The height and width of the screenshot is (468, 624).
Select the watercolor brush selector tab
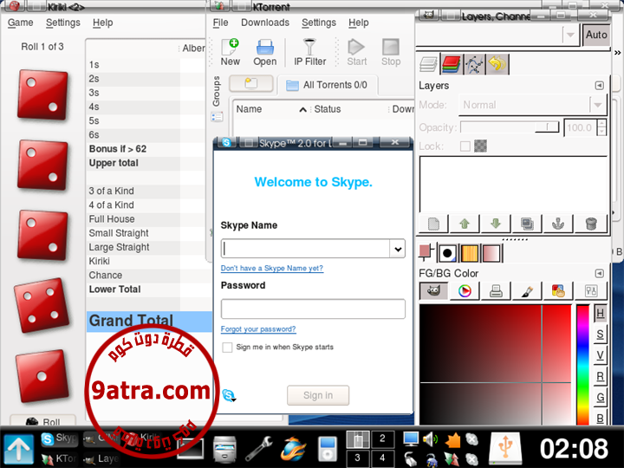click(527, 291)
